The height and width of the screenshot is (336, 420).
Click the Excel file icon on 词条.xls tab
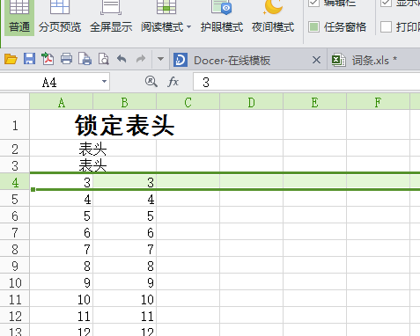(338, 60)
